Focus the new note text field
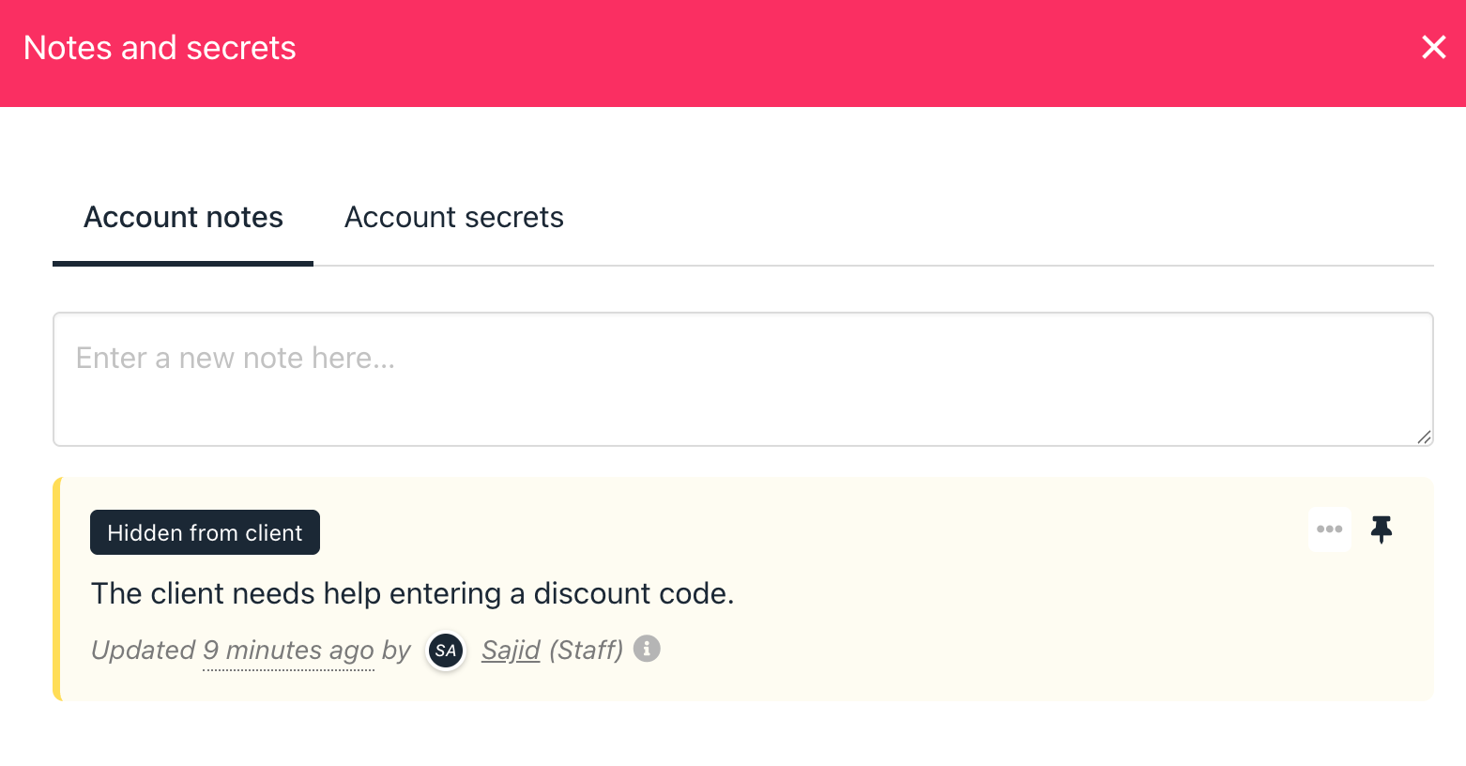 tap(743, 379)
